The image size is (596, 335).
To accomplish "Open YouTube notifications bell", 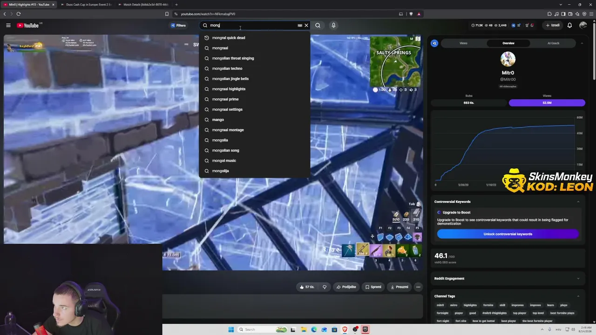I will (x=569, y=26).
